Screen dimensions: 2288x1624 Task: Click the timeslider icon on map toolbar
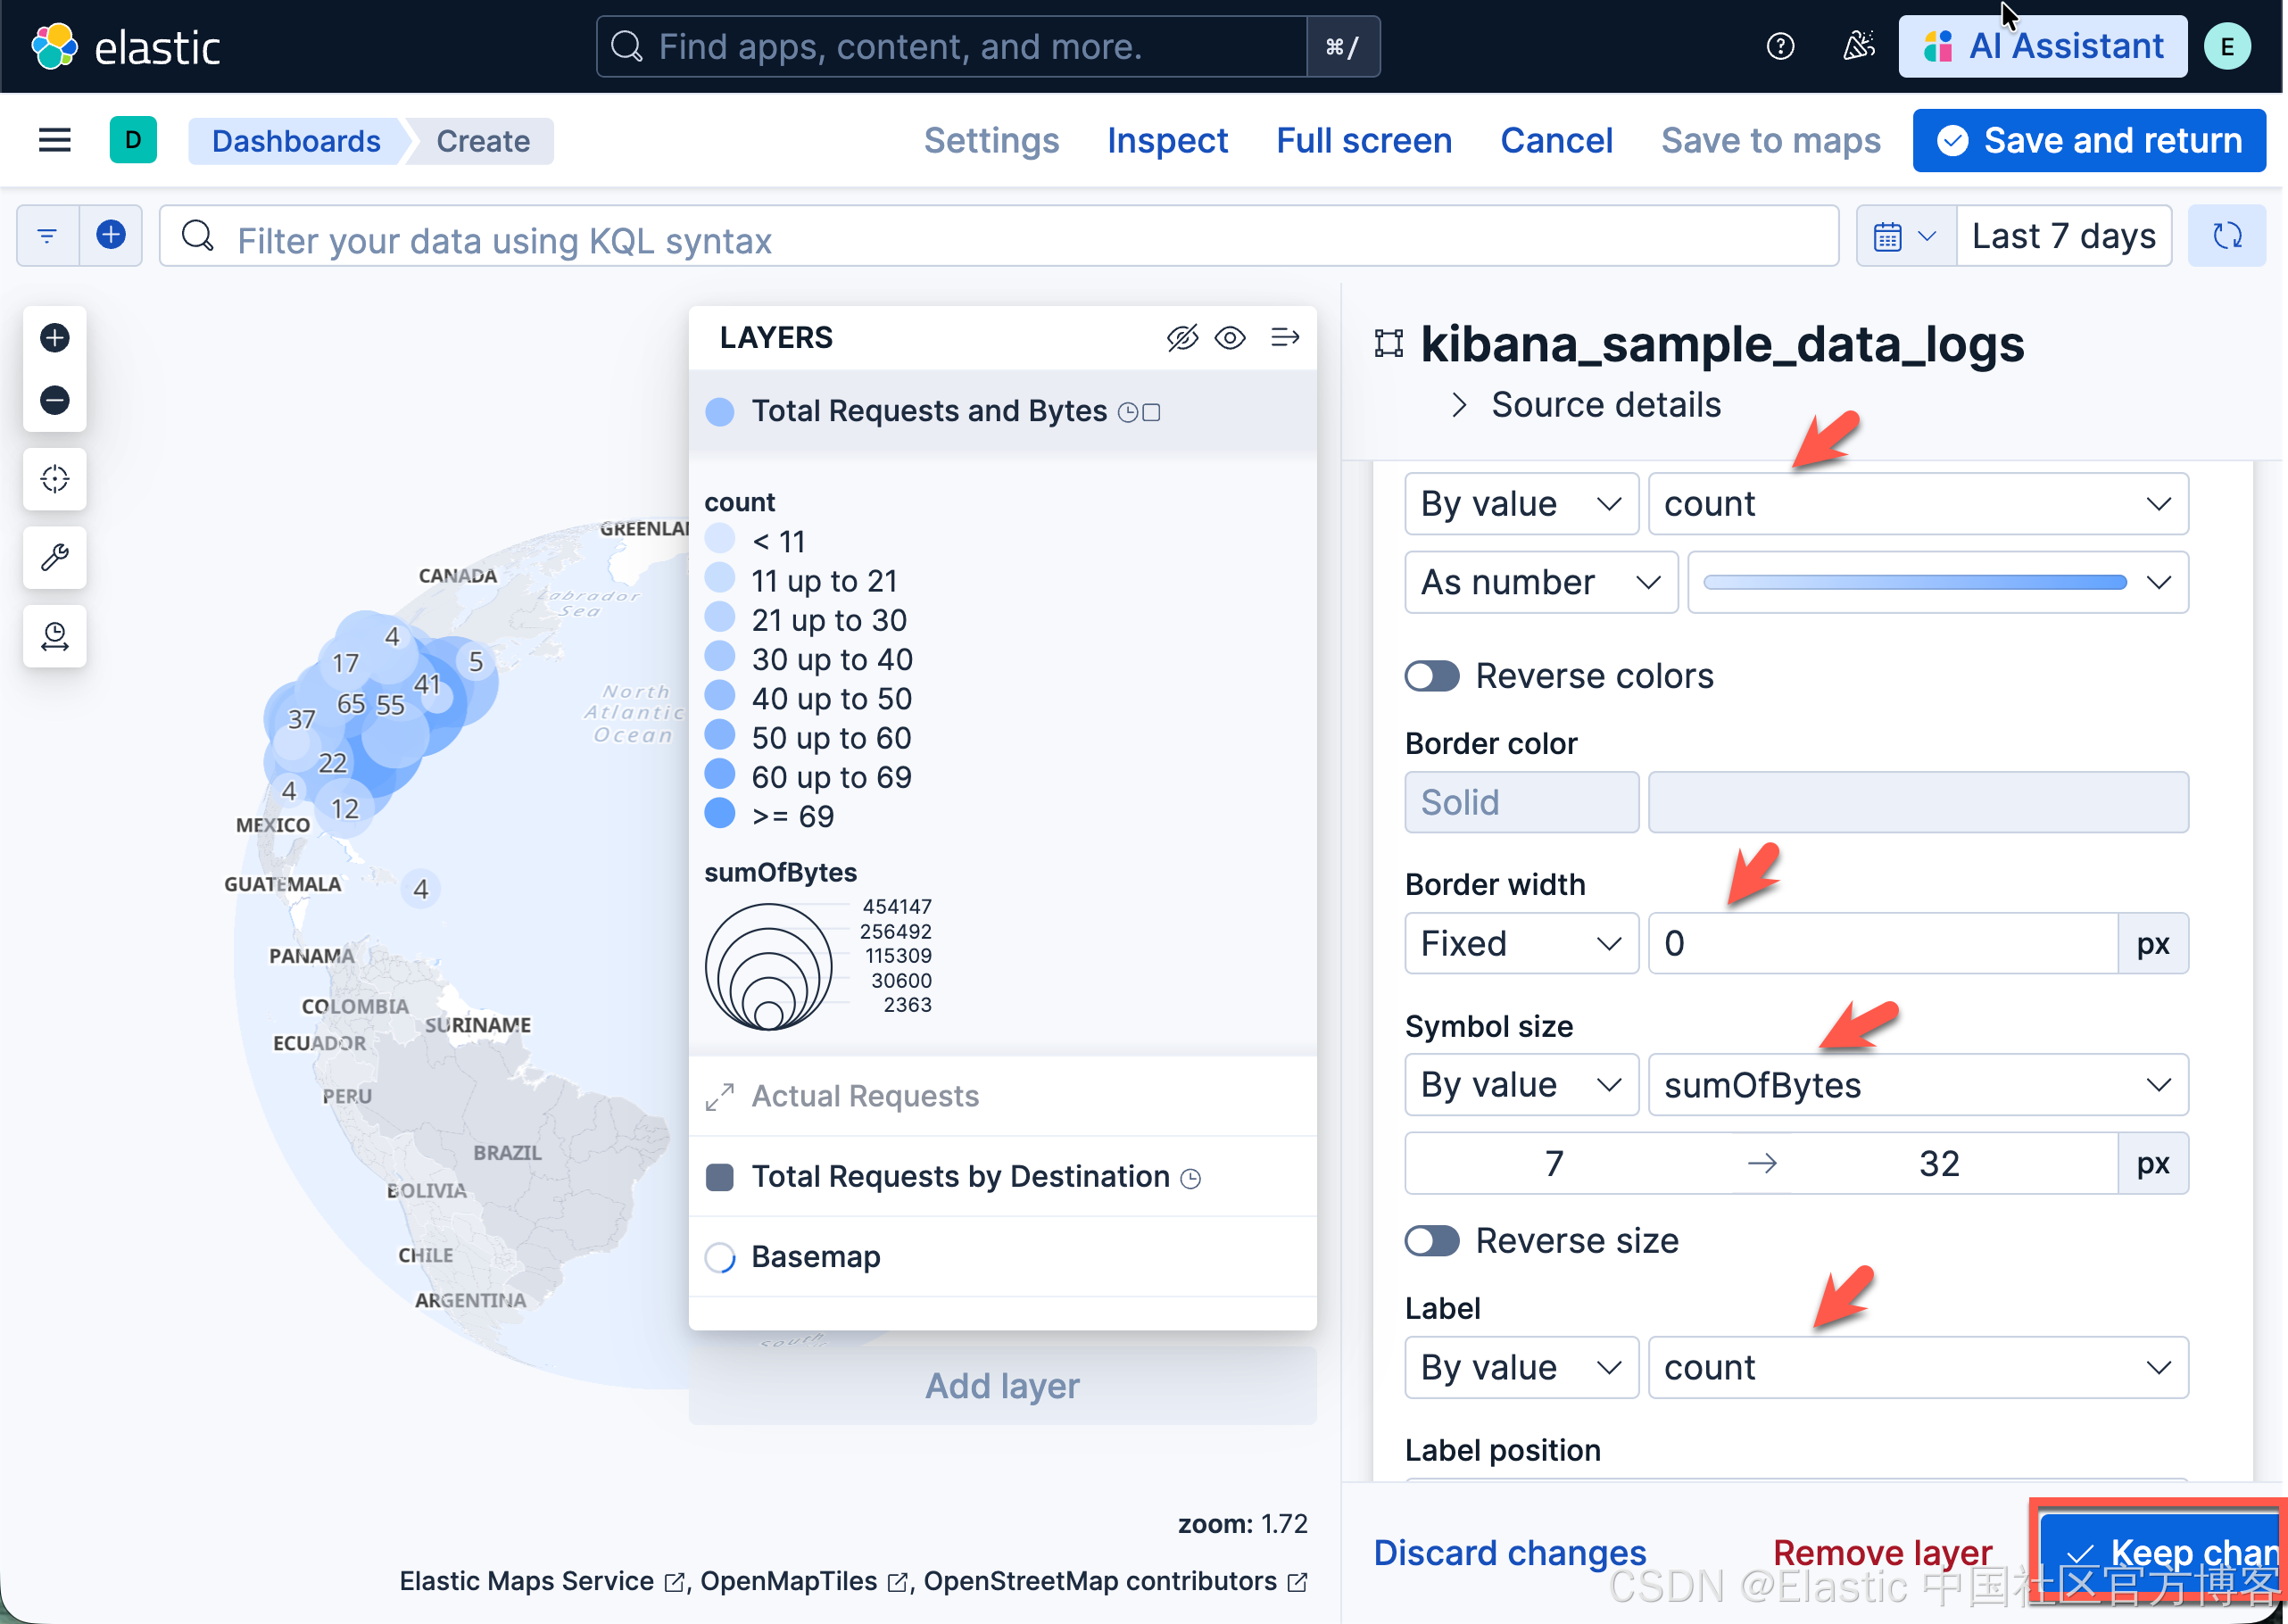pos(55,636)
